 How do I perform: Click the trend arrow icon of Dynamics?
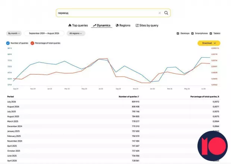coord(94,25)
